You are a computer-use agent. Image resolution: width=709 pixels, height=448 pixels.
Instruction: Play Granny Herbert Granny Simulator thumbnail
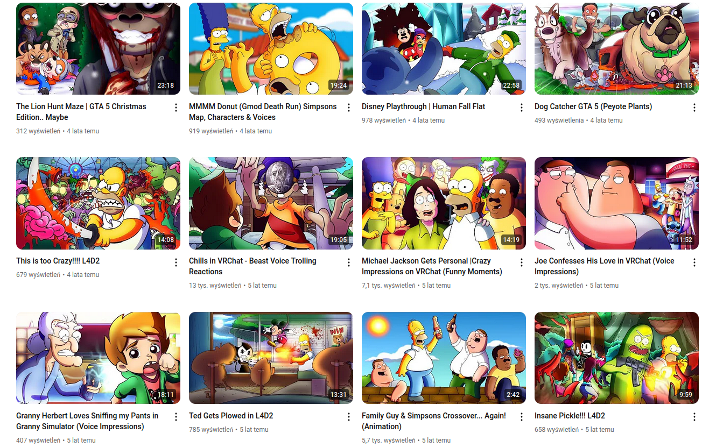(98, 358)
